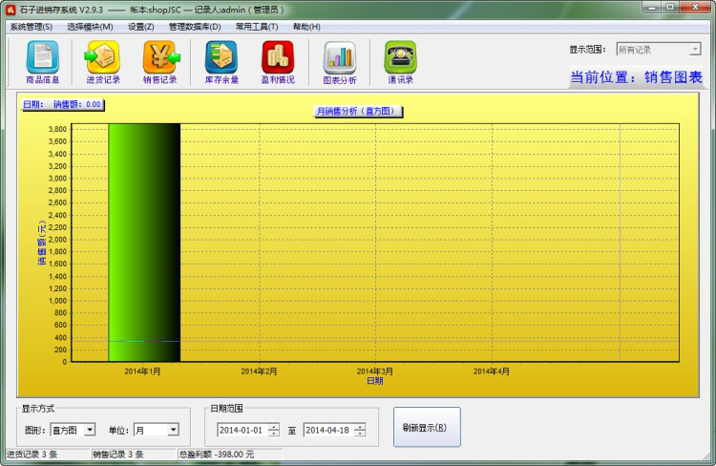The image size is (716, 466).
Task: Open the 通讯录 address book icon
Action: coord(400,61)
